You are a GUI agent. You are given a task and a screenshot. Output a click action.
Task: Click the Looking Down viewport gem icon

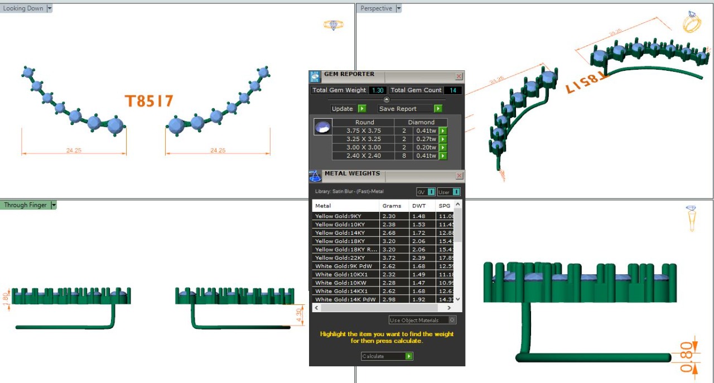click(334, 25)
